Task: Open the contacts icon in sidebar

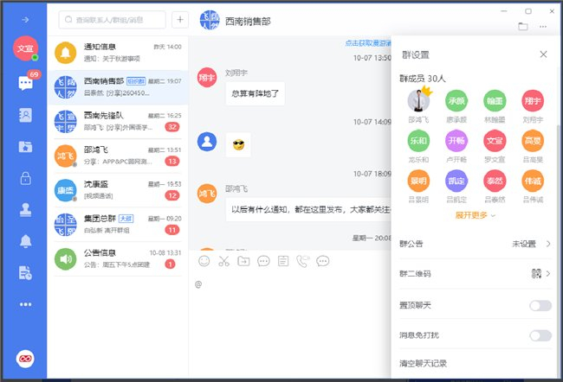Action: (x=25, y=115)
